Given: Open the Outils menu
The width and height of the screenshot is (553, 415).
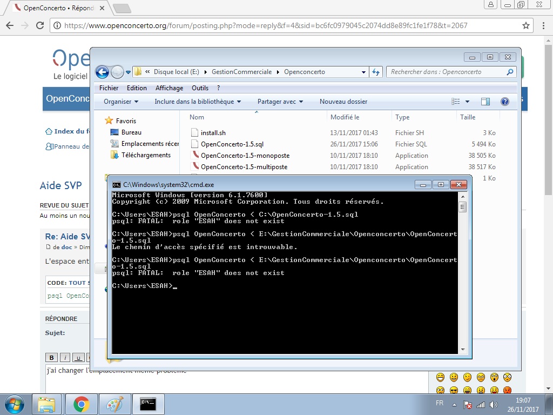Looking at the screenshot, I should (x=200, y=88).
